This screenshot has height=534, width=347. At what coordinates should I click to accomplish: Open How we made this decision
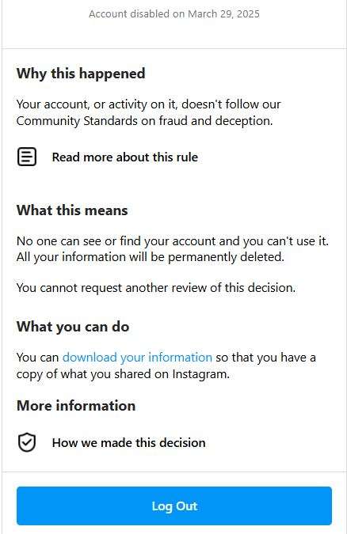point(128,443)
